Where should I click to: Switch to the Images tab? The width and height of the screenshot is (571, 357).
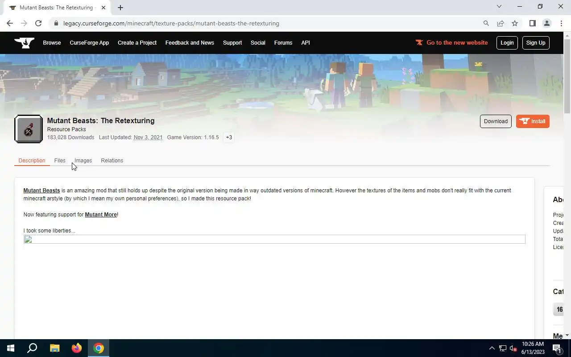[83, 161]
